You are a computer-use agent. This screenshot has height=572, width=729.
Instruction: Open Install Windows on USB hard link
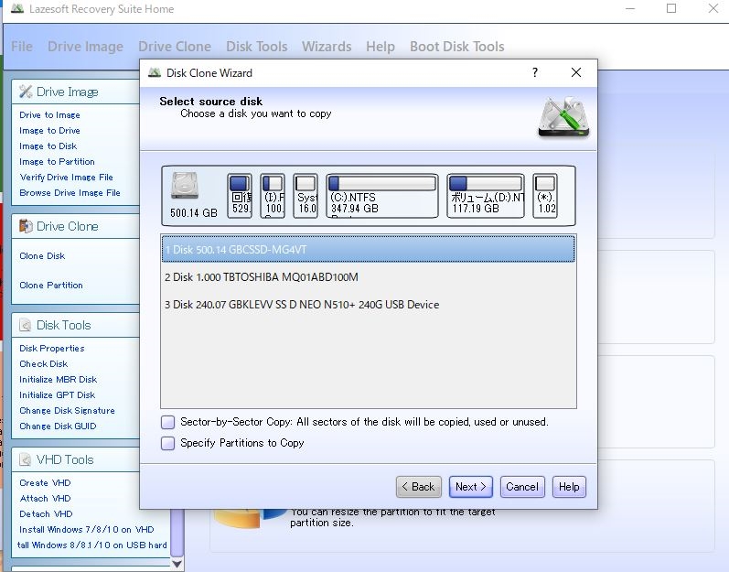tap(92, 545)
